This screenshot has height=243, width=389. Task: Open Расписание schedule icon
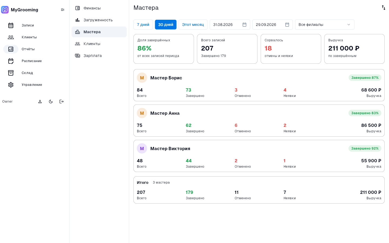[11, 61]
